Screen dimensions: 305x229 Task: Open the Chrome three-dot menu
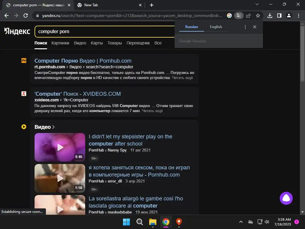[298, 16]
